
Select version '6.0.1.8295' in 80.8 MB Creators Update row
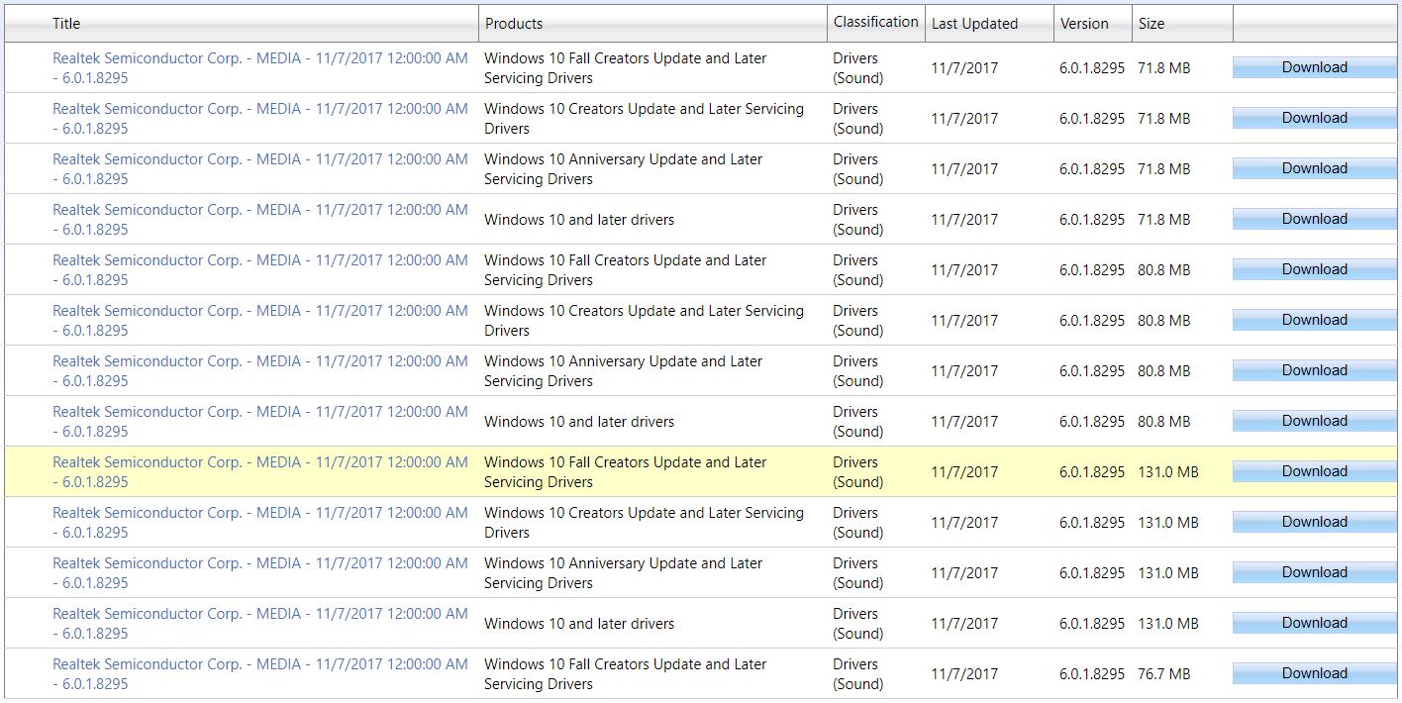(1092, 321)
